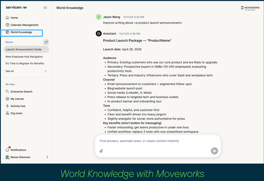Click the Blog/website launch post bullet

125,88
